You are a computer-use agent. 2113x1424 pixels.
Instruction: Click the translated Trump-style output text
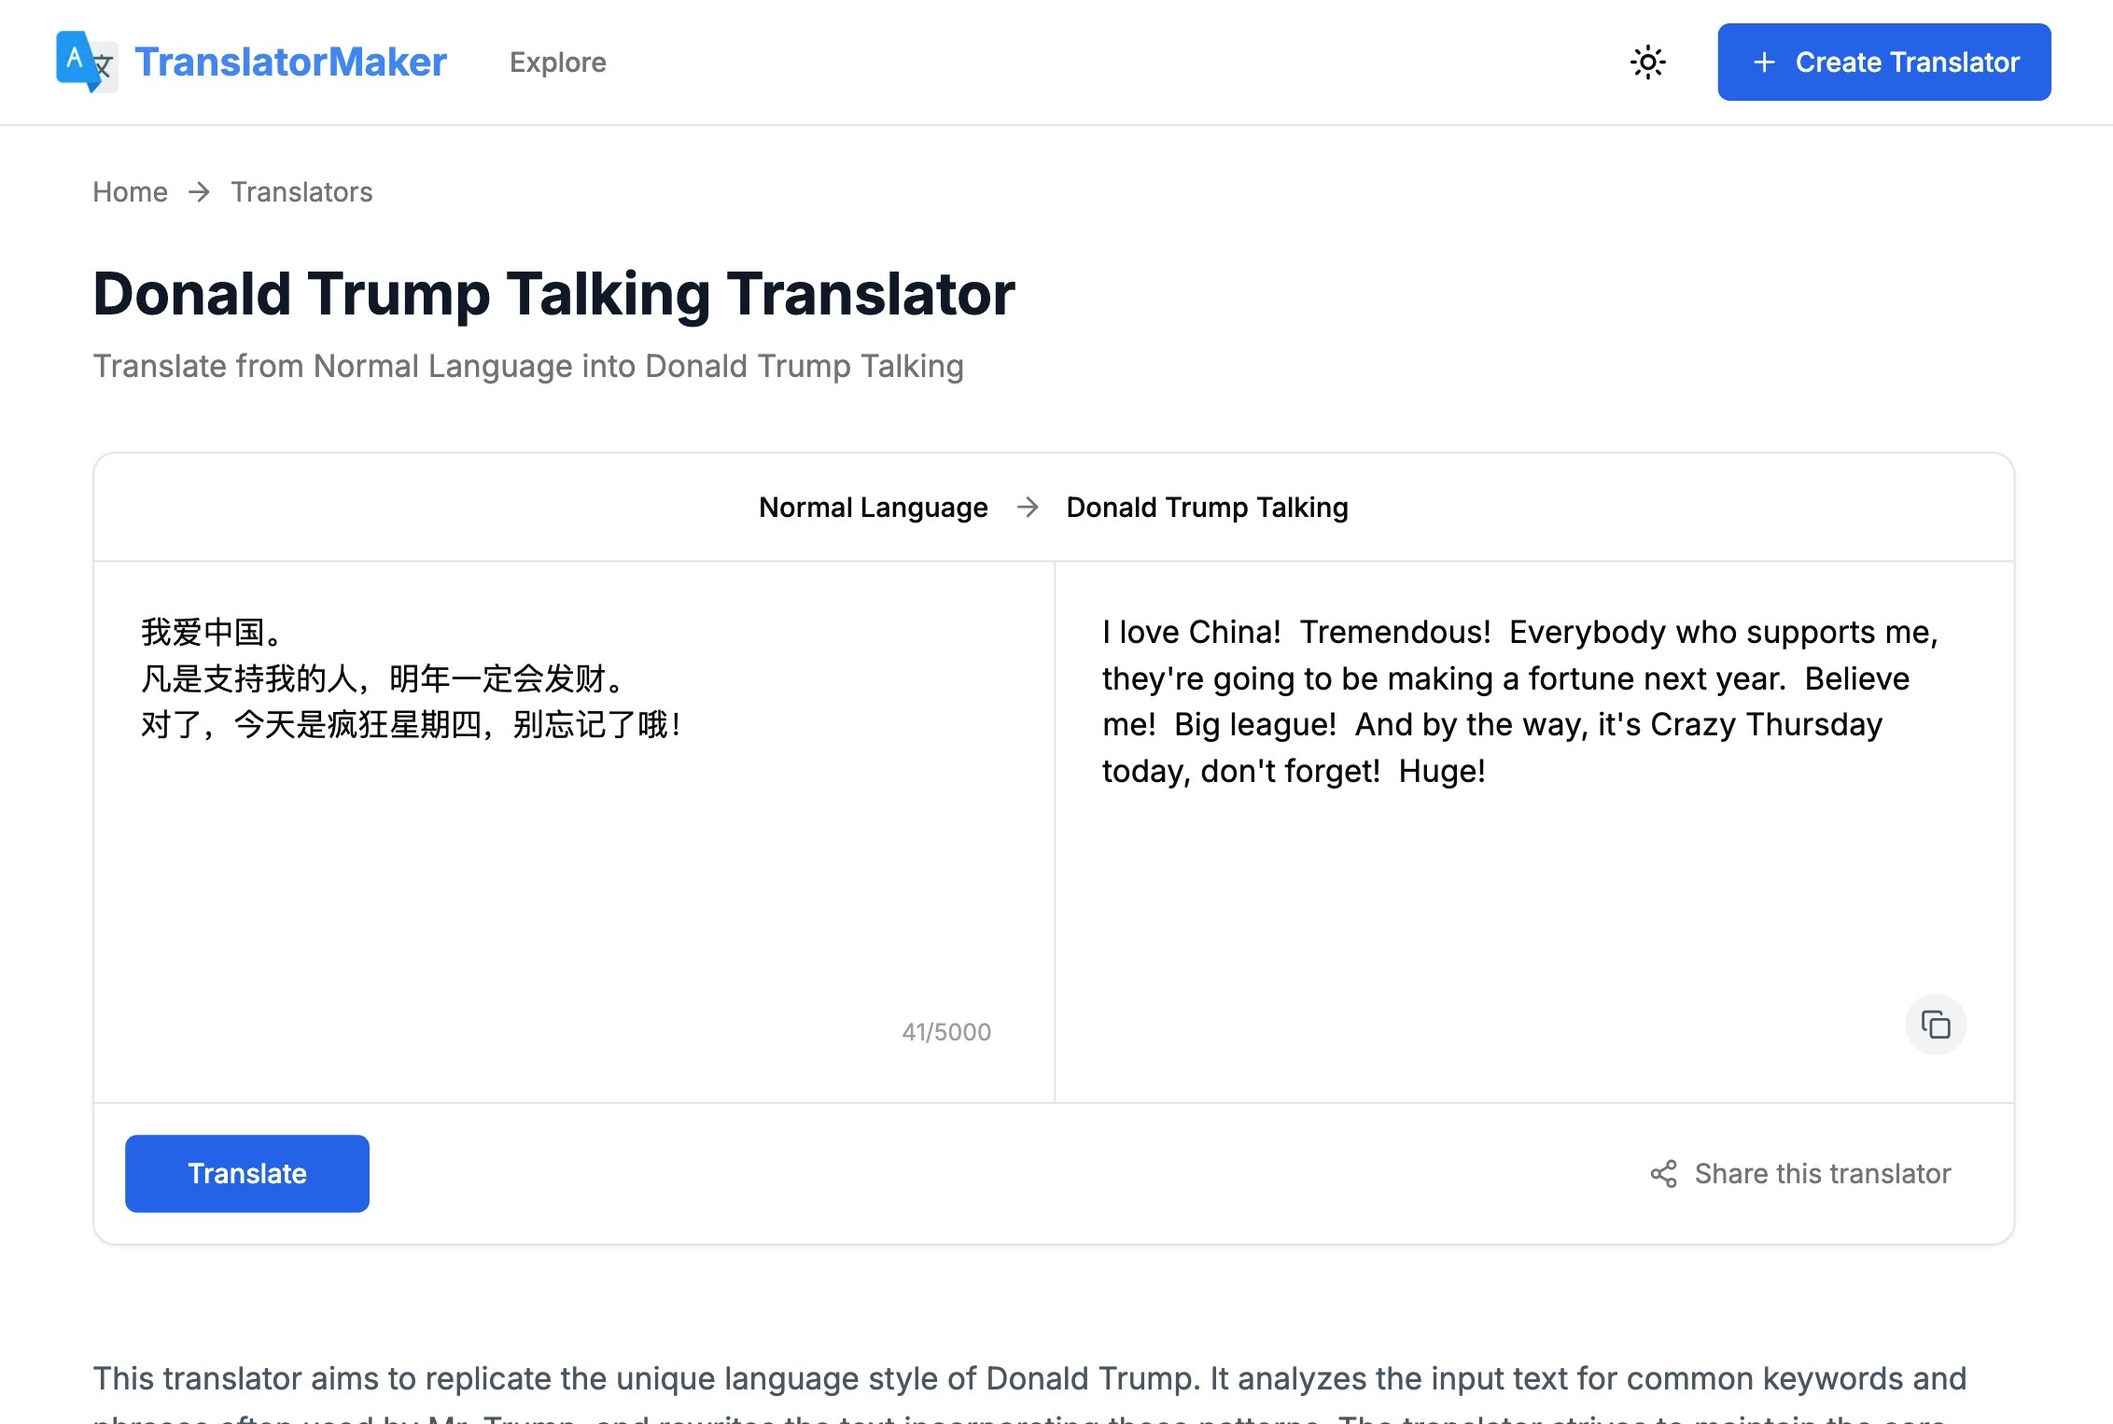point(1519,702)
